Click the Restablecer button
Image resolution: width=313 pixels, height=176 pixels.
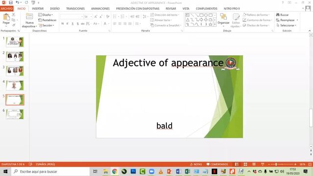pos(47,20)
